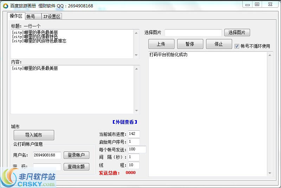Image resolution: width=281 pixels, height=188 pixels.
Task: Close the 百度旅游画册 window
Action: [x=270, y=4]
